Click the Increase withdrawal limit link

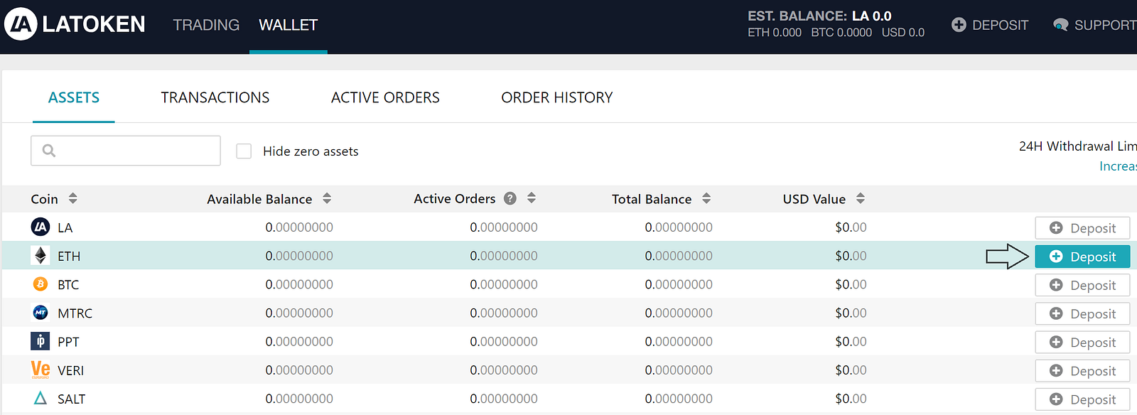click(x=1118, y=166)
